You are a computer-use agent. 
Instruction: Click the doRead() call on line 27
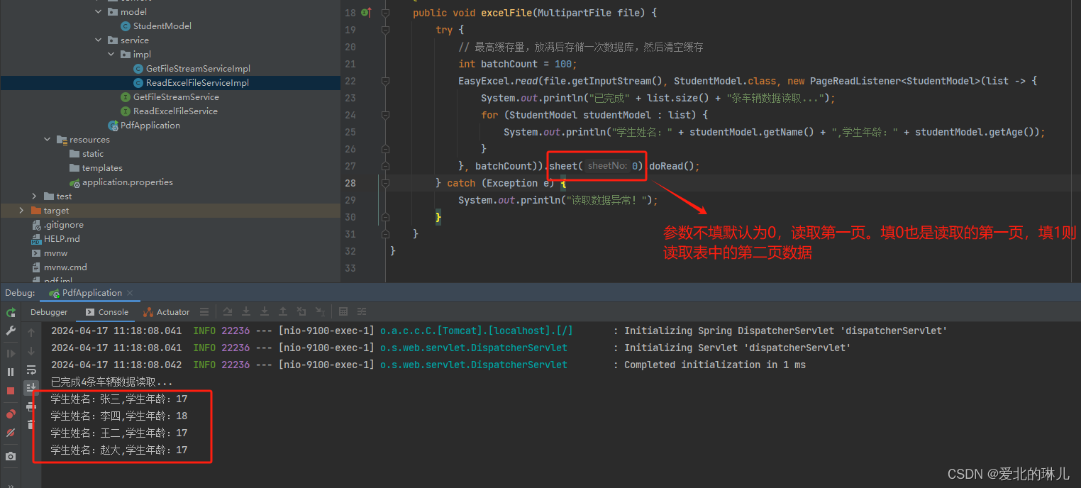pyautogui.click(x=672, y=166)
